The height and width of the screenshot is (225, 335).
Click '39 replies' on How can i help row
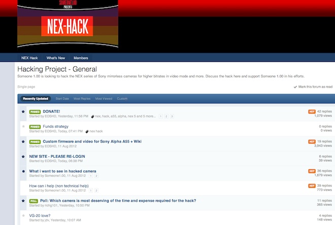pyautogui.click(x=324, y=185)
